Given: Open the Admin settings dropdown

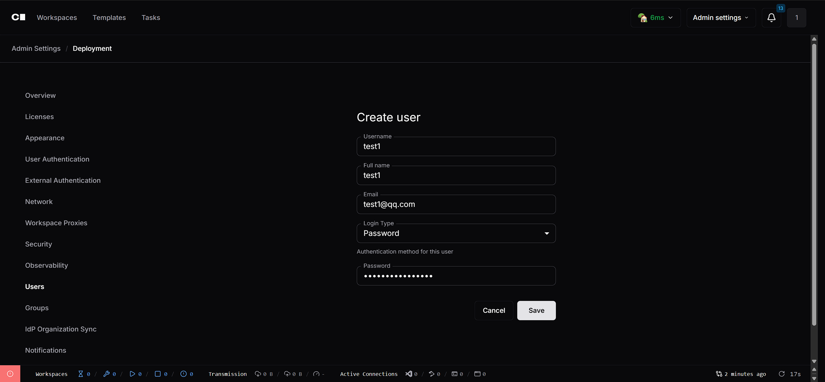Looking at the screenshot, I should [x=721, y=18].
